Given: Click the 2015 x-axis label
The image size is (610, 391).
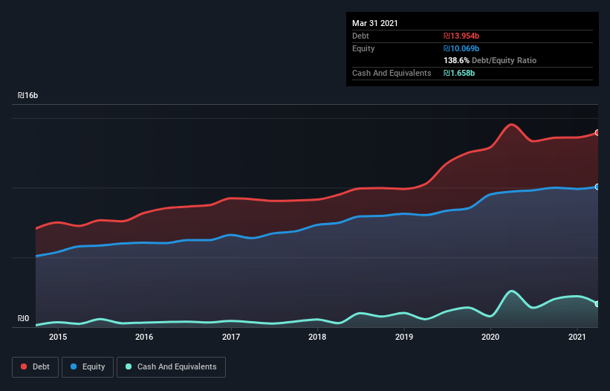Looking at the screenshot, I should click(58, 337).
